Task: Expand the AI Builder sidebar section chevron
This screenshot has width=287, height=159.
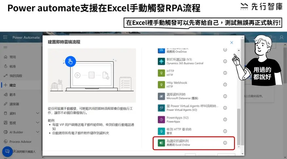Action: click(x=38, y=132)
